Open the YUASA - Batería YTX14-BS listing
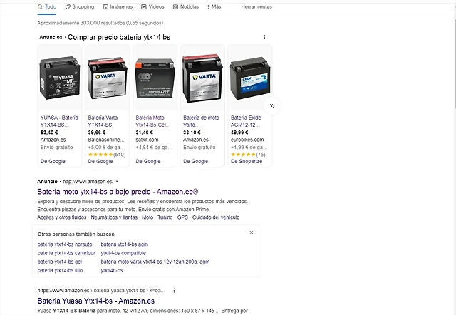 pyautogui.click(x=59, y=121)
